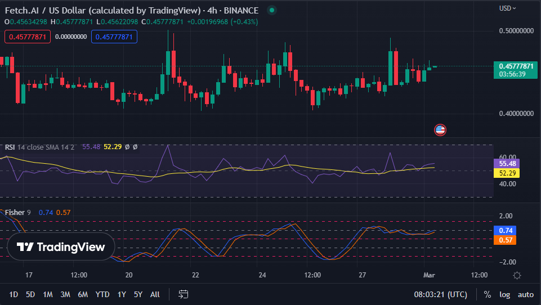Select the 1D time range
The image size is (541, 305).
pos(14,294)
